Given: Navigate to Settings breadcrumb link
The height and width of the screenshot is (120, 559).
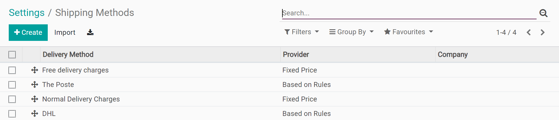Looking at the screenshot, I should (27, 13).
